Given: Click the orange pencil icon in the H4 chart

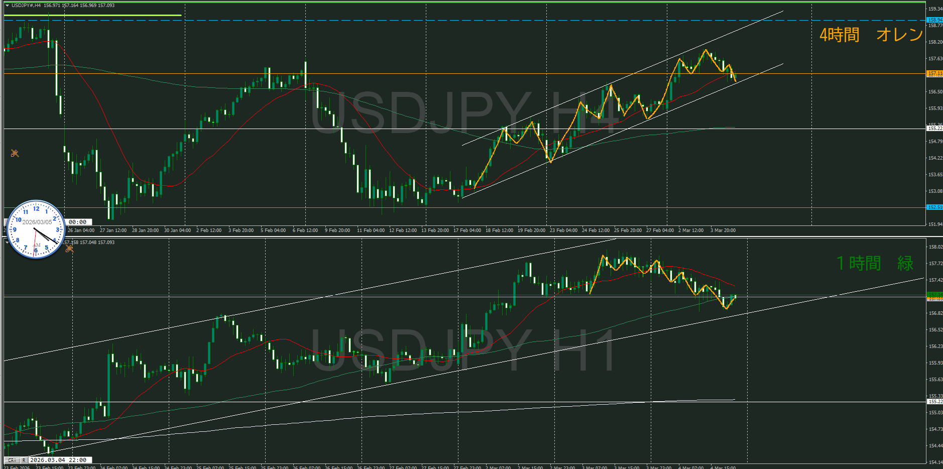Looking at the screenshot, I should point(15,153).
